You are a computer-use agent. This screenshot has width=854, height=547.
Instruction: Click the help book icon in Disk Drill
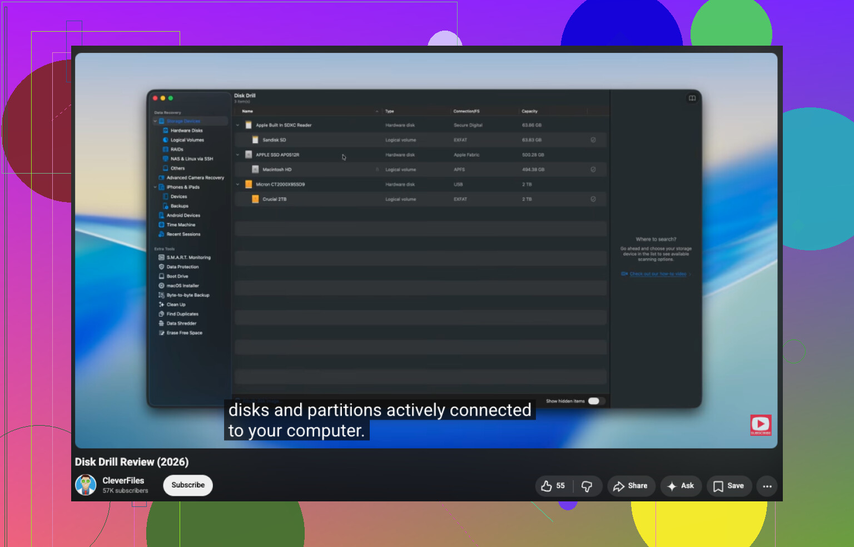tap(692, 98)
